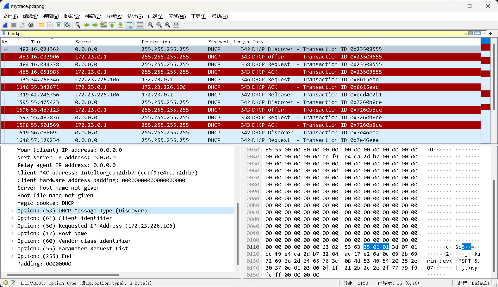The image size is (498, 287).
Task: Open the 分析(A) menu
Action: click(114, 16)
